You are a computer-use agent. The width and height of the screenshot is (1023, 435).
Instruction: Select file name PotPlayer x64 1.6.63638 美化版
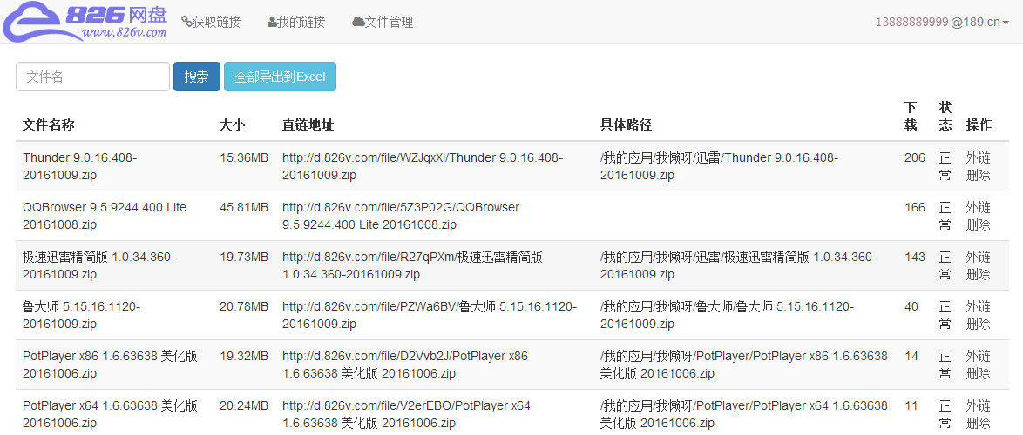point(111,414)
